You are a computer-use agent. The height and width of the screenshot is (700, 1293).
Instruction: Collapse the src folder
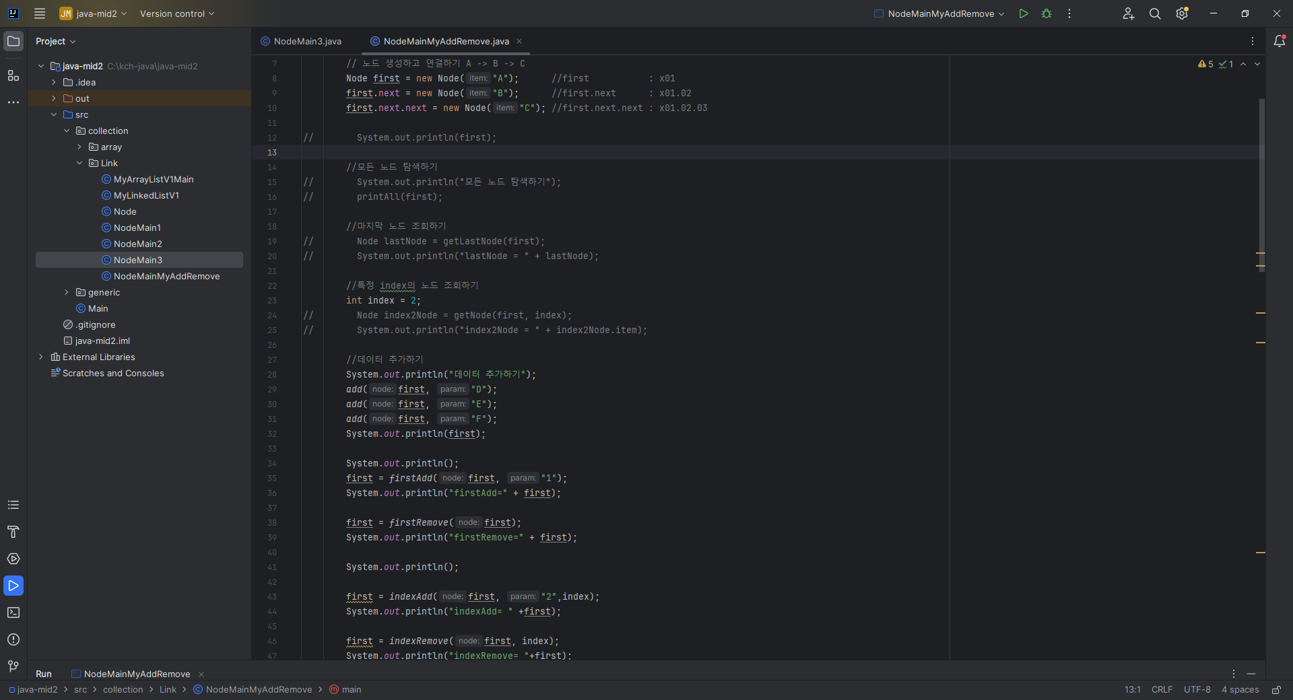[54, 114]
